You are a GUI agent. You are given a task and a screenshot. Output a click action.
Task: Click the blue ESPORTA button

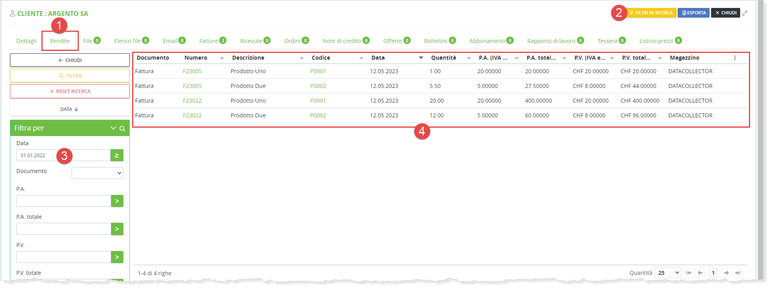pyautogui.click(x=694, y=13)
